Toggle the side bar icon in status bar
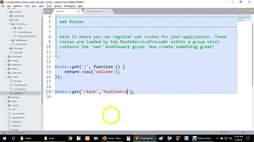The width and height of the screenshot is (254, 142). tap(4, 133)
